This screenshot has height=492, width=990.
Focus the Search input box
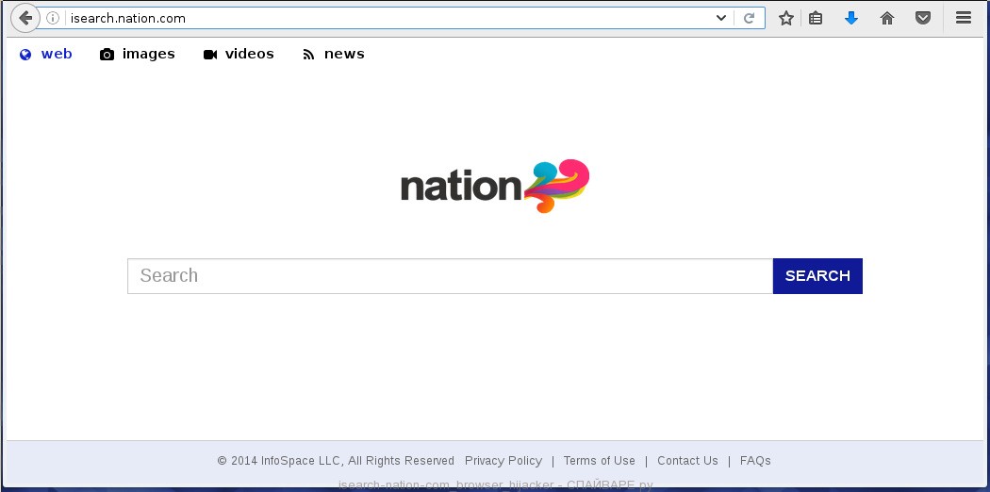450,276
